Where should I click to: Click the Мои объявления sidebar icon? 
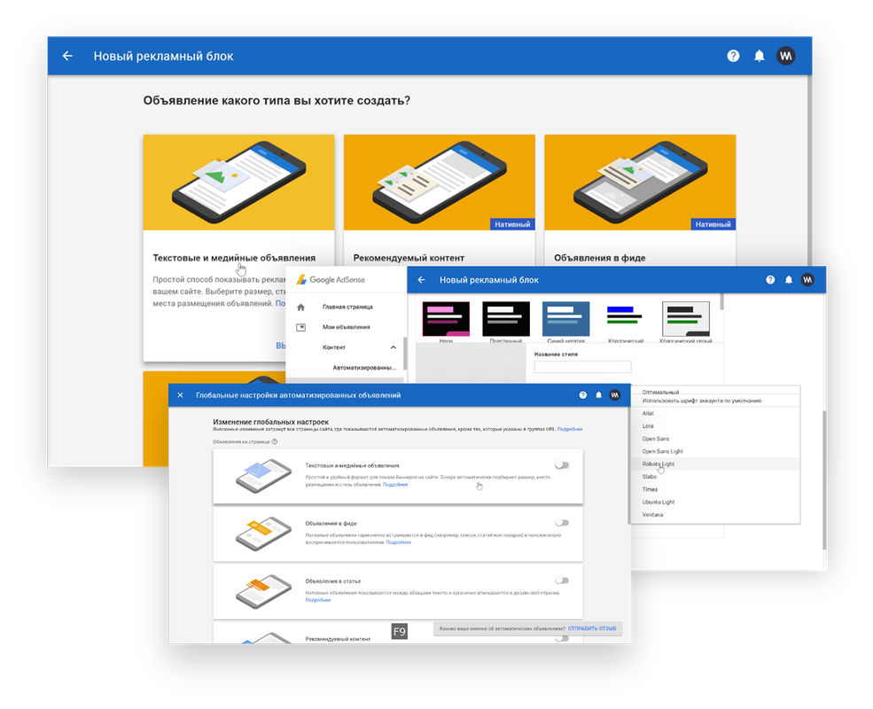click(300, 327)
